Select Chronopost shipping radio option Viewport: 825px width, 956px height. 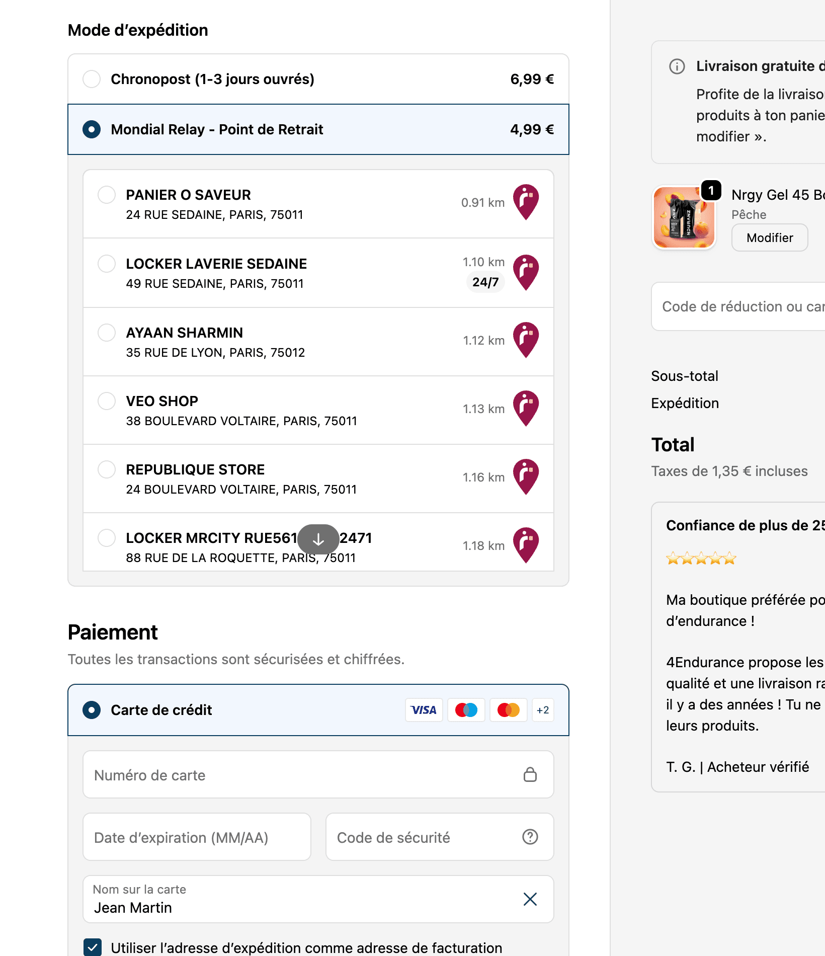[92, 79]
